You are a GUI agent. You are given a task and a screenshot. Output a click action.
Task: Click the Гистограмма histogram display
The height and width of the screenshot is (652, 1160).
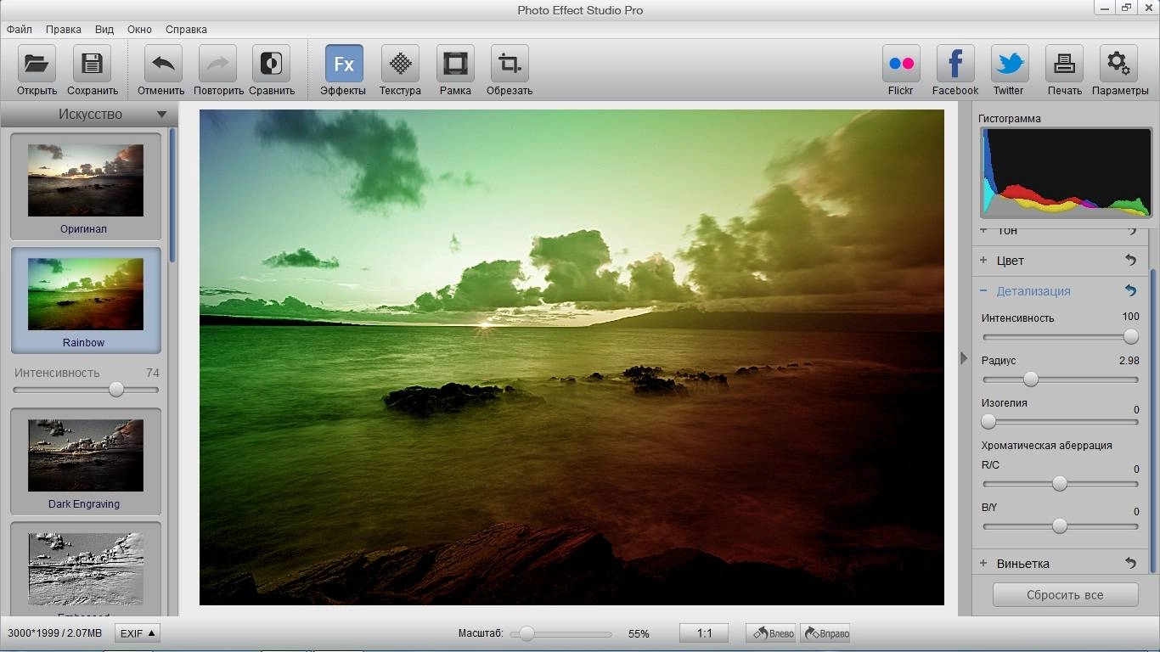click(x=1066, y=172)
